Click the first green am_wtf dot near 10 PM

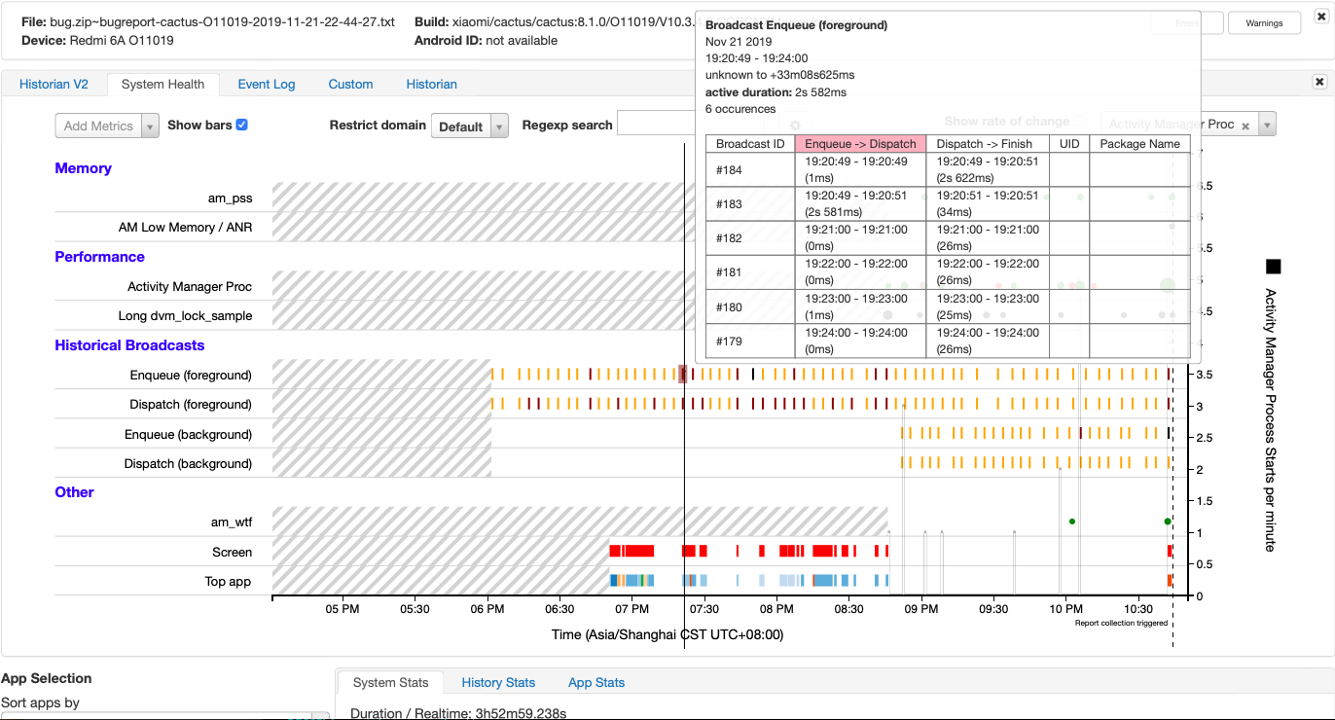pos(1071,522)
